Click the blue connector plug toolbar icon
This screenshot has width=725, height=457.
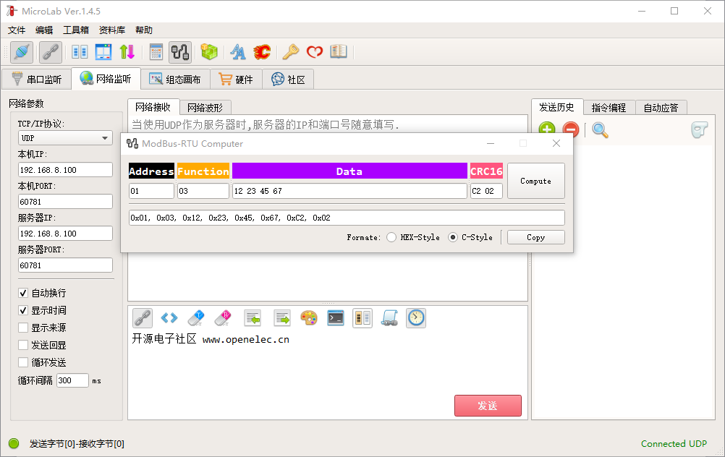[22, 52]
